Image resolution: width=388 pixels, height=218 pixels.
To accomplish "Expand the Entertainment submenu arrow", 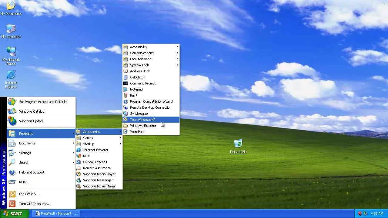I will pyautogui.click(x=177, y=59).
